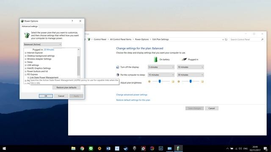The image size is (271, 152).
Task: Open Lightroom (Lr) from the taskbar
Action: tap(161, 148)
